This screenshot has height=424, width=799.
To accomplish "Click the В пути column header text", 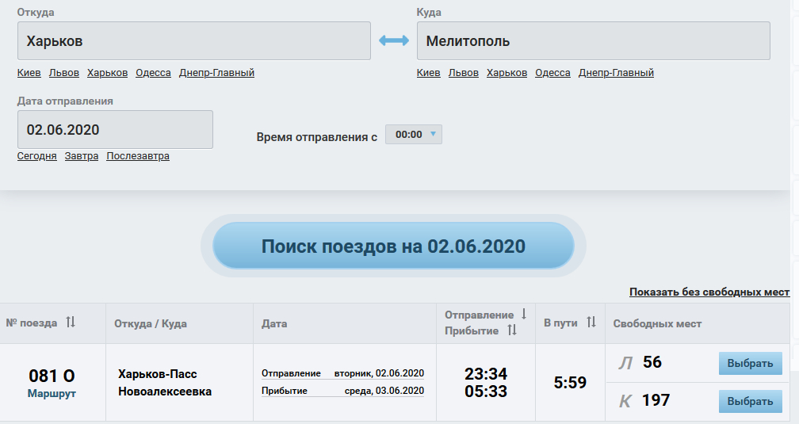I will pos(560,323).
